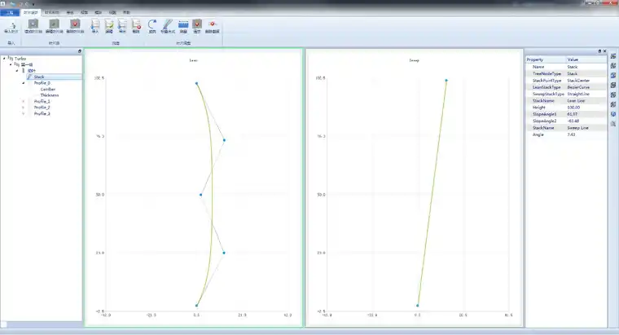The height and width of the screenshot is (335, 619).
Task: Close the Property panel
Action: coord(605,51)
